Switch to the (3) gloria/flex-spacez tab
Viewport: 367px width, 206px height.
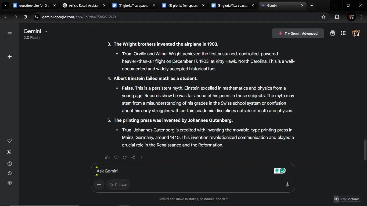pos(233,5)
